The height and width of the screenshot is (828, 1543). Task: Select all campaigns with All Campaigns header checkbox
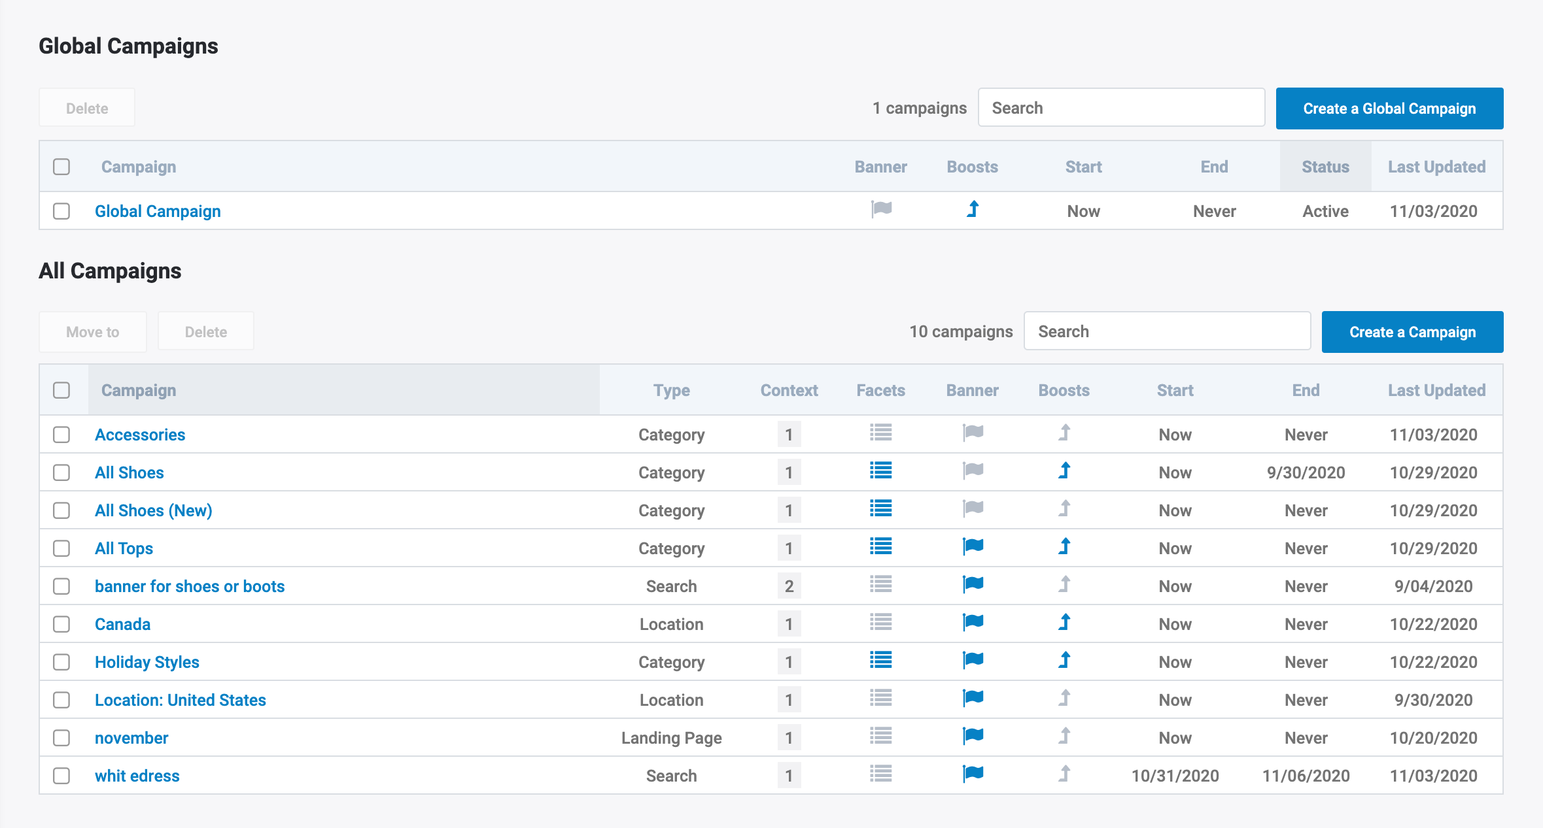point(61,390)
